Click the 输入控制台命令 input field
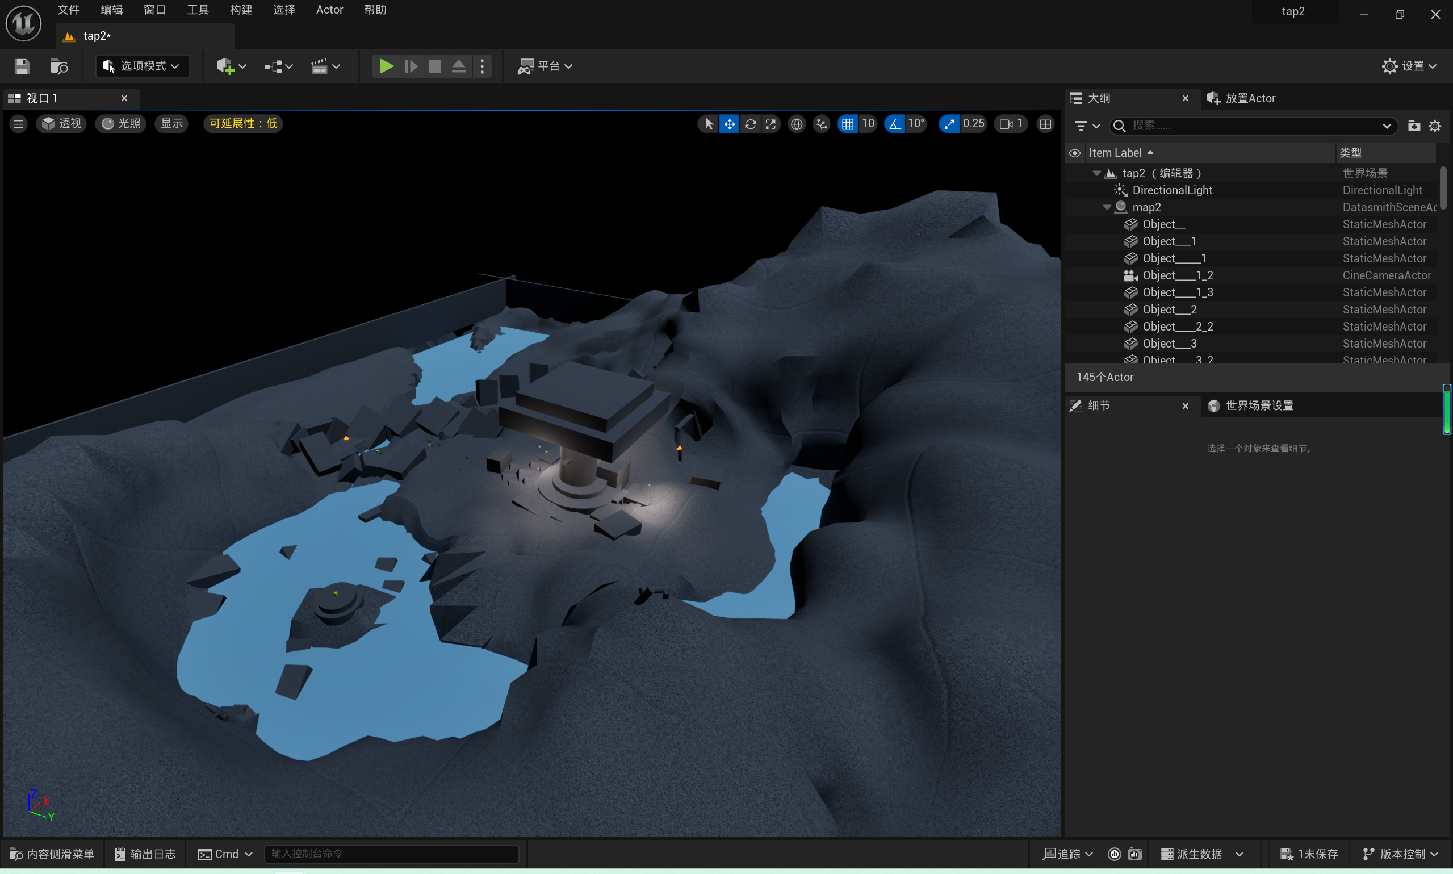The height and width of the screenshot is (874, 1453). (x=392, y=854)
